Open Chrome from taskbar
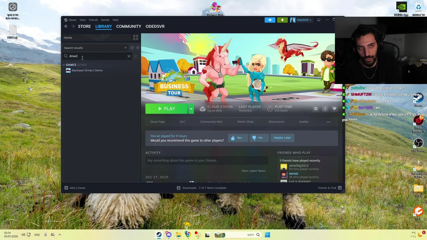 point(188,235)
